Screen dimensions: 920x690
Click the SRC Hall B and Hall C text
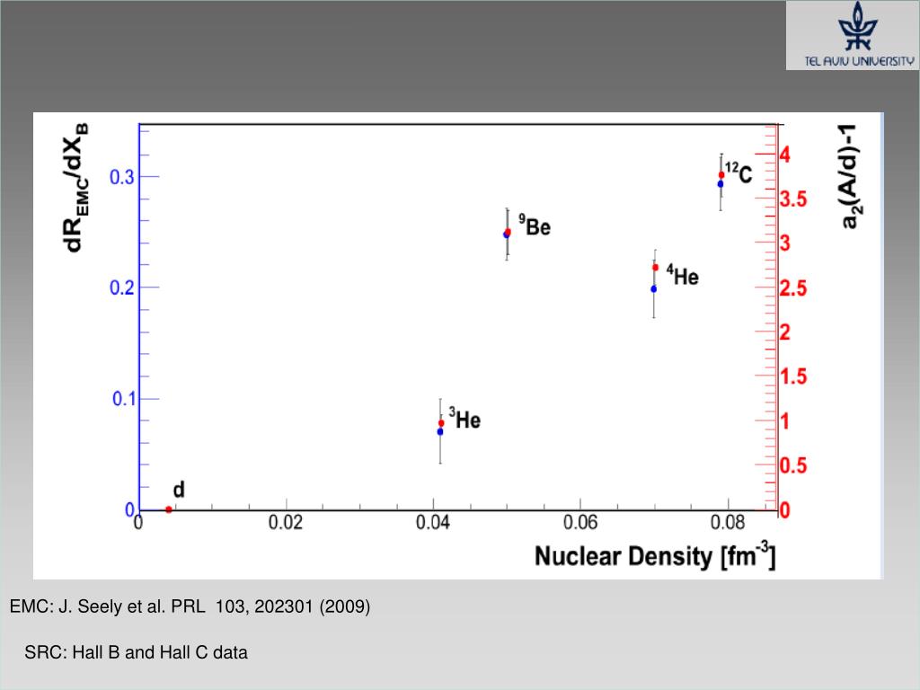(x=137, y=652)
